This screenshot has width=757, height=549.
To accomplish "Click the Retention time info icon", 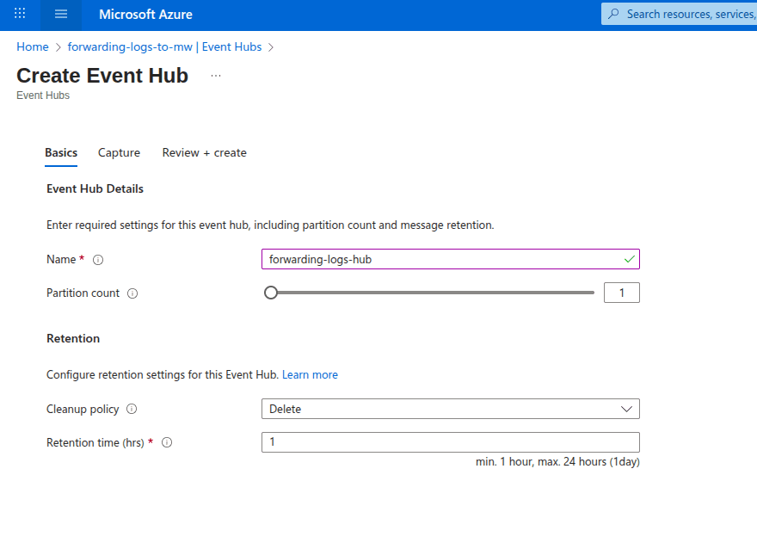I will [167, 442].
